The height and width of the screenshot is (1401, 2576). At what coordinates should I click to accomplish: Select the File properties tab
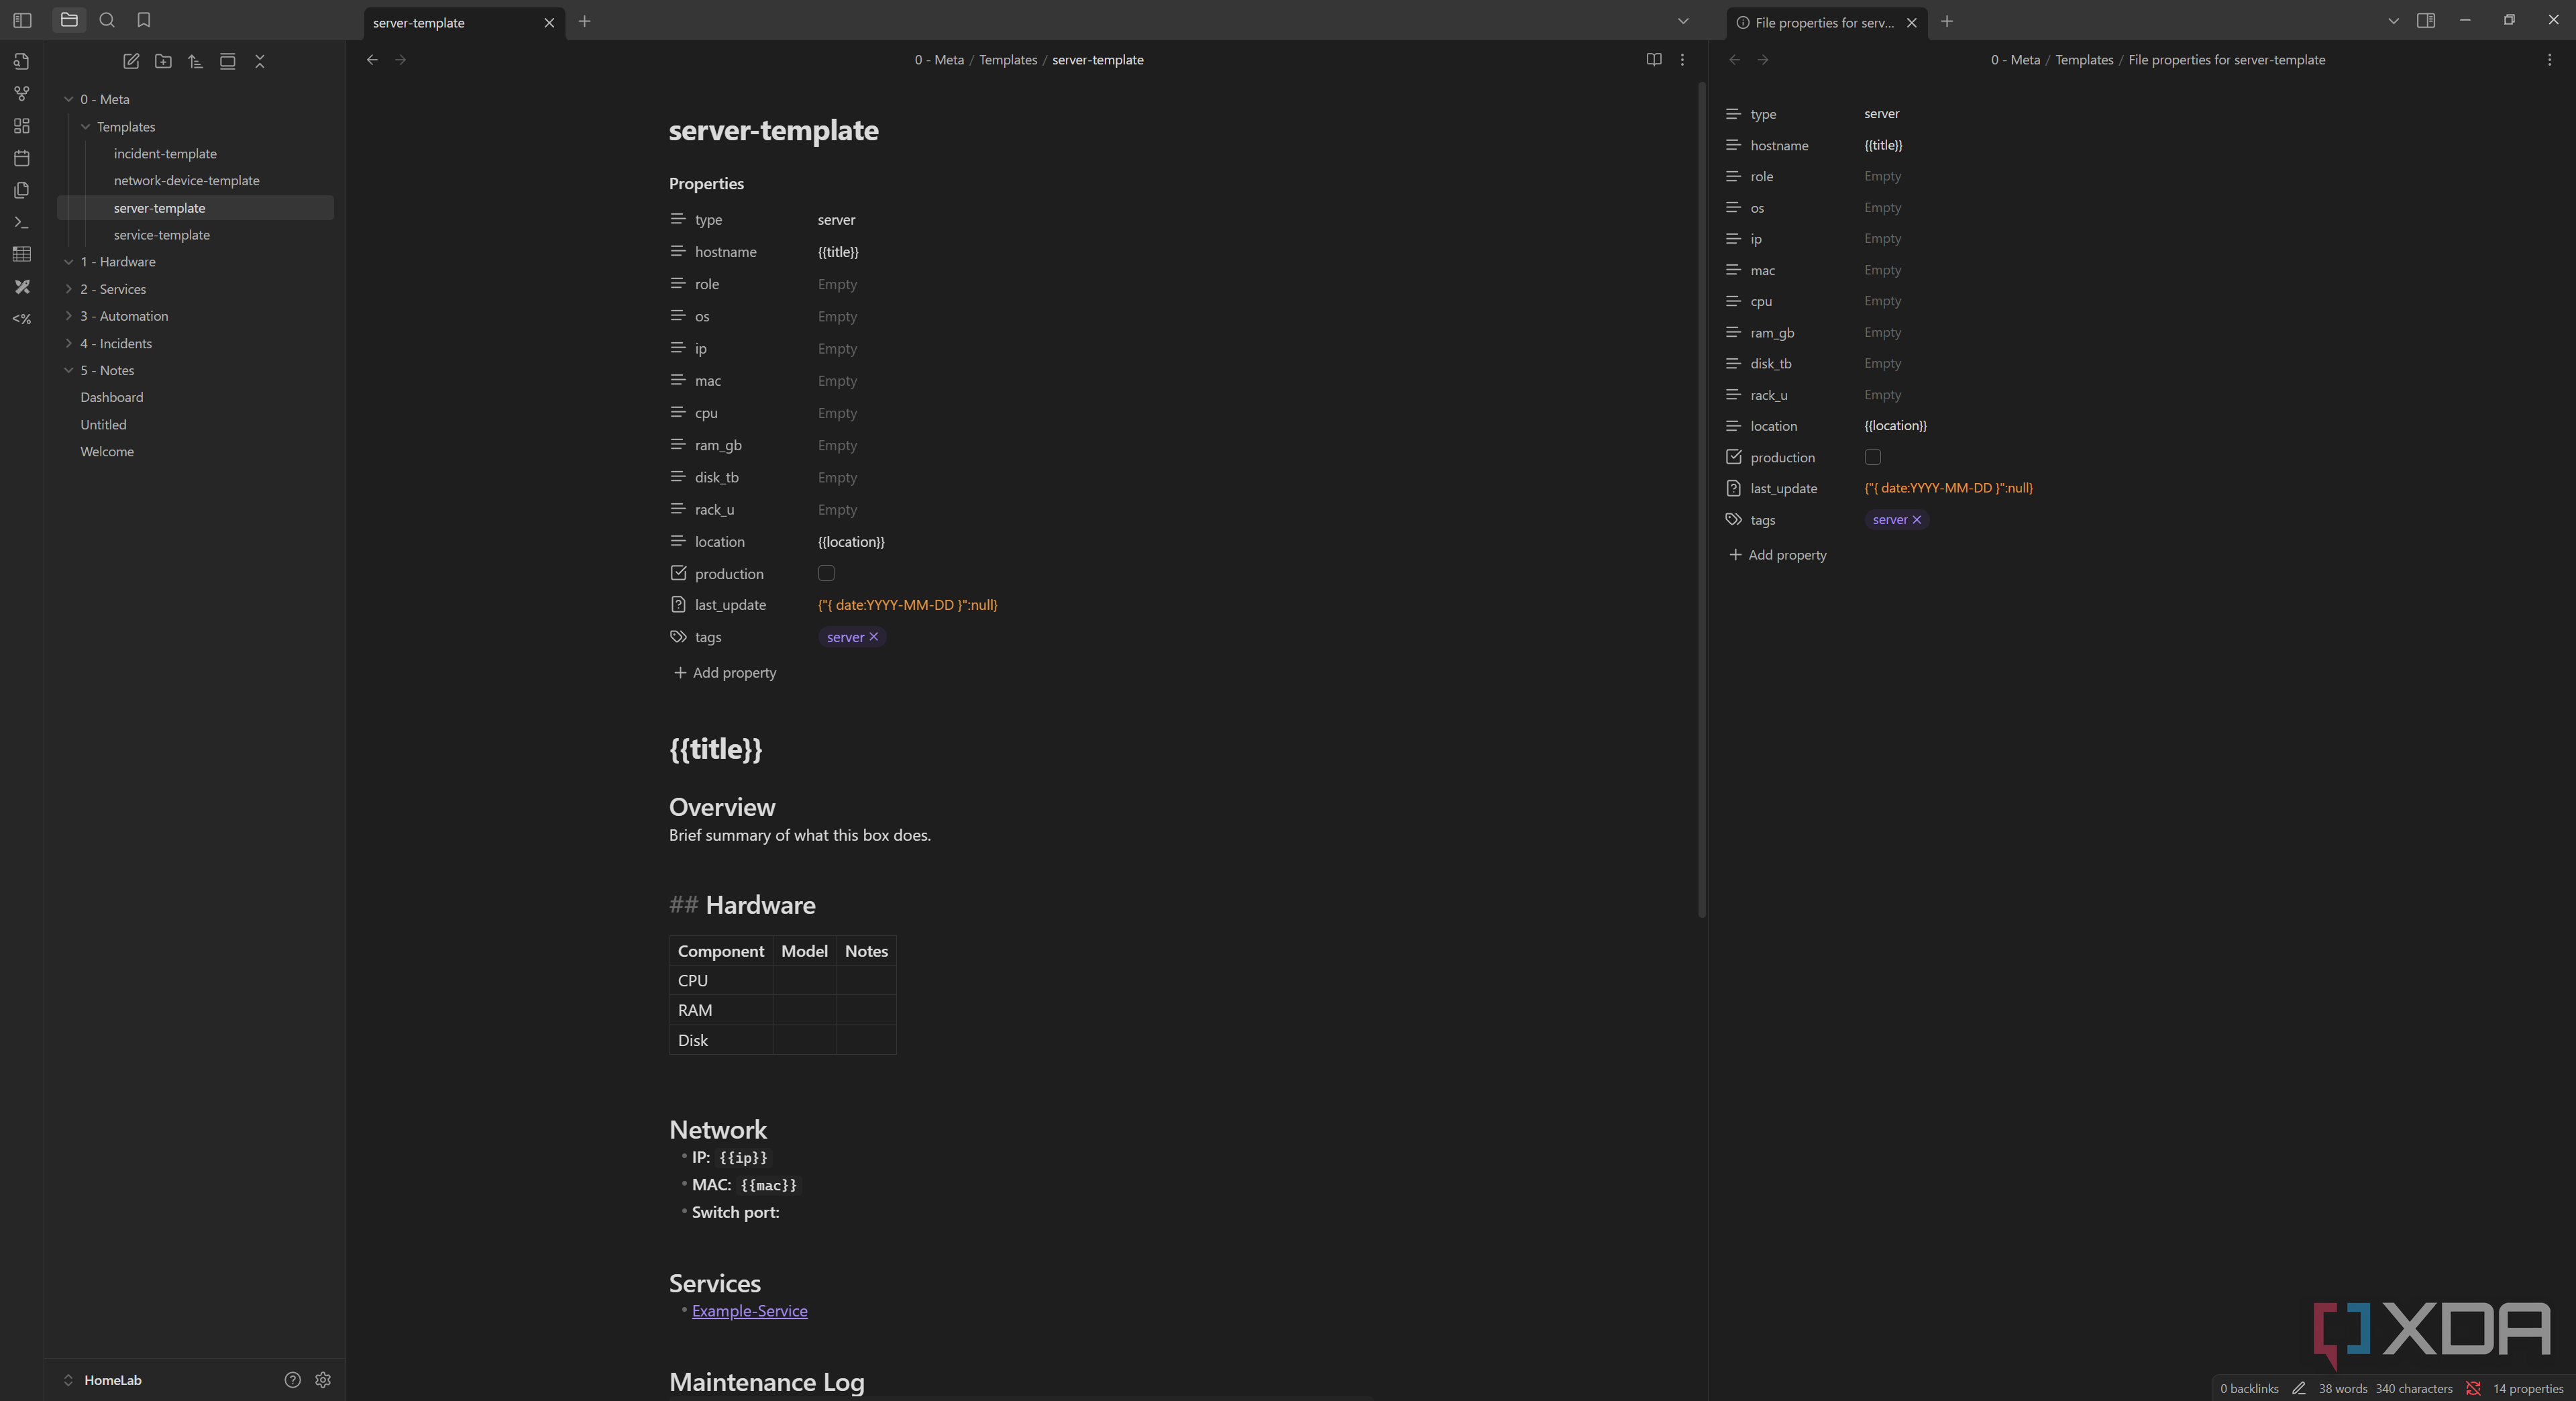click(1826, 22)
